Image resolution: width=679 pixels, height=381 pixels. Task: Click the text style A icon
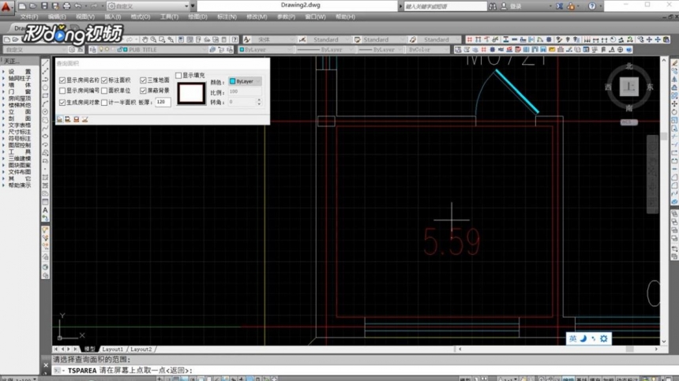pos(247,39)
